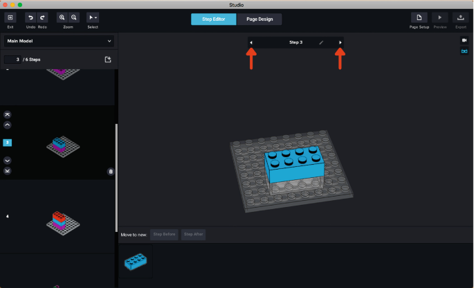Image resolution: width=474 pixels, height=288 pixels.
Task: Go to previous step with left arrow
Action: [x=251, y=43]
